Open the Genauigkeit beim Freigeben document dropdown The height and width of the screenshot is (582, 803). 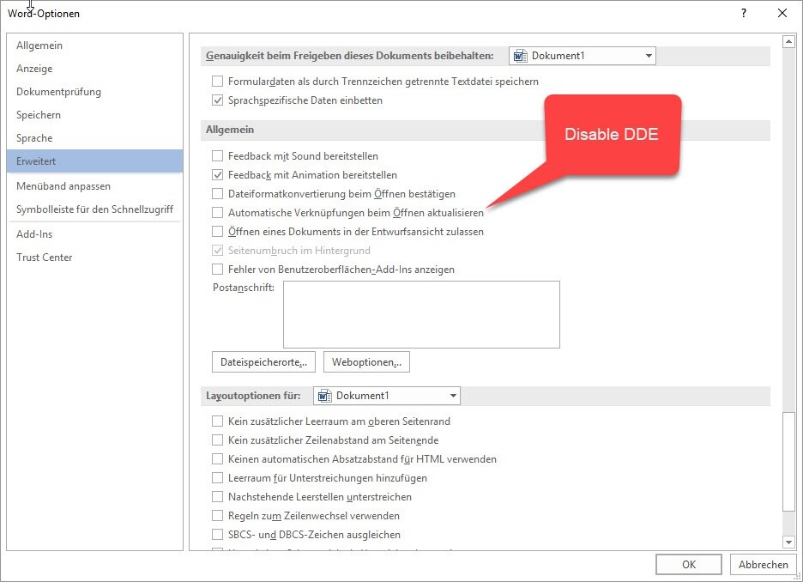tap(648, 56)
